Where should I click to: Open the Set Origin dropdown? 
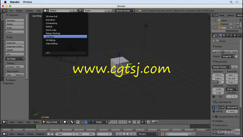tap(15, 59)
